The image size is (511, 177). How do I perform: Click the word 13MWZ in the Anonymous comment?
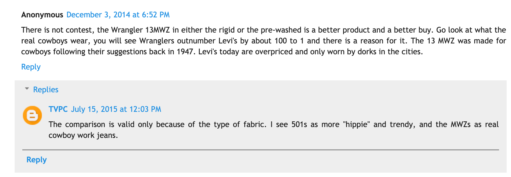pos(156,30)
